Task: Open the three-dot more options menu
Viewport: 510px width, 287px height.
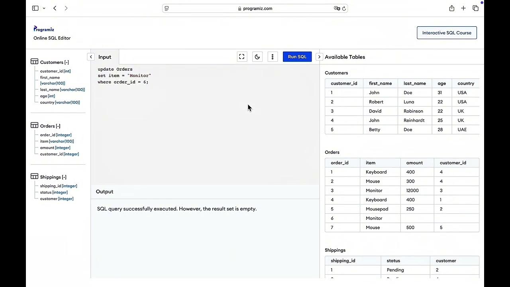Action: point(273,57)
